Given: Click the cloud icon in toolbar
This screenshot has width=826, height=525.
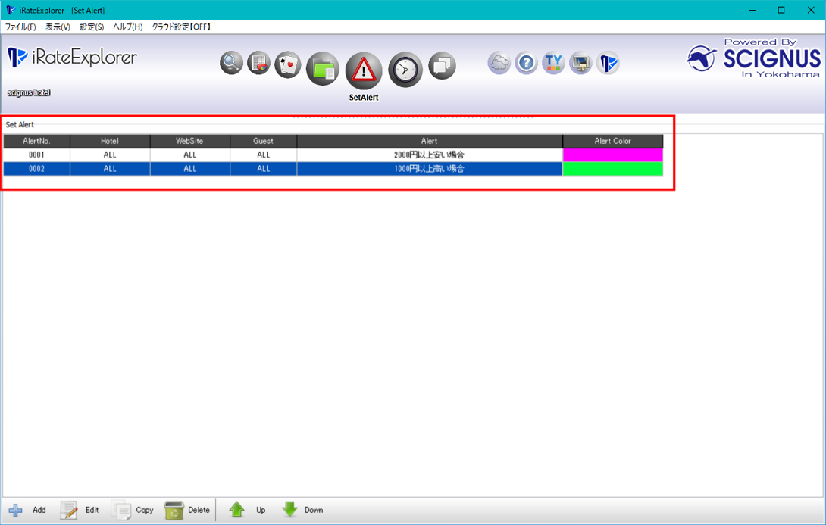Looking at the screenshot, I should (499, 63).
